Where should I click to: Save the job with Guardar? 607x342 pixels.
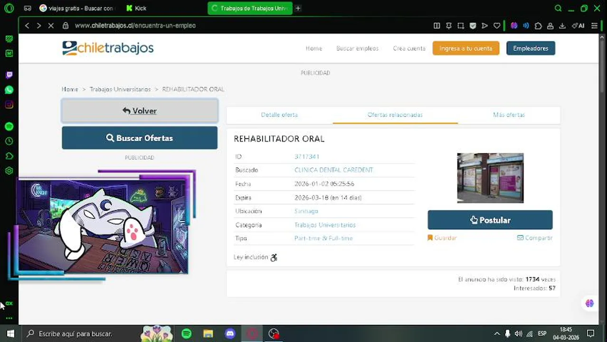442,238
